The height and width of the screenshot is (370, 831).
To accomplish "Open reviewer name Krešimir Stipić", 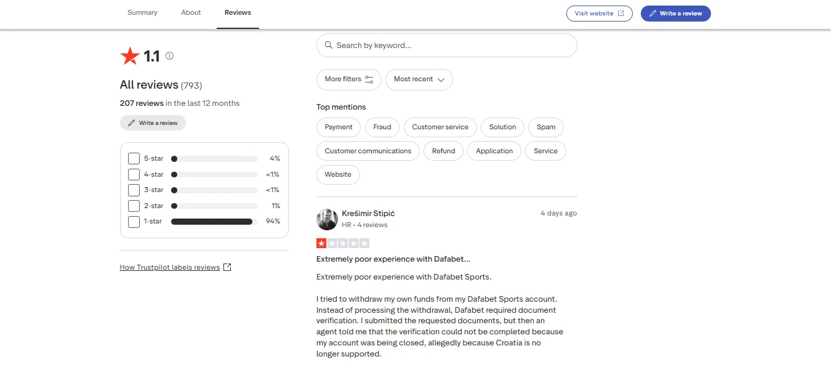I will (368, 214).
